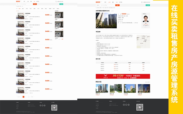Open third sidebar recommended property photo

pos(59,34)
